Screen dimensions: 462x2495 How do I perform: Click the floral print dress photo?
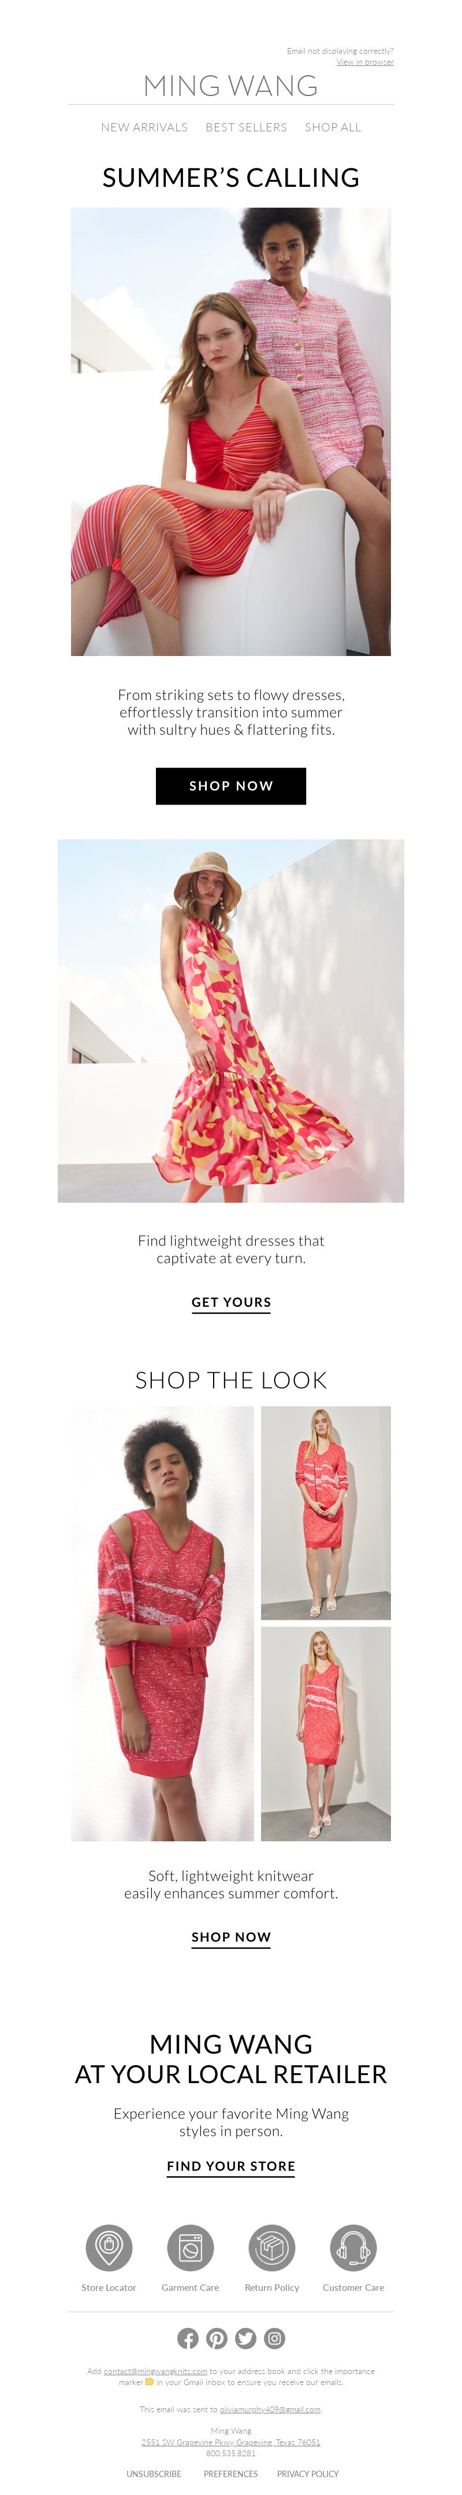[x=231, y=1020]
